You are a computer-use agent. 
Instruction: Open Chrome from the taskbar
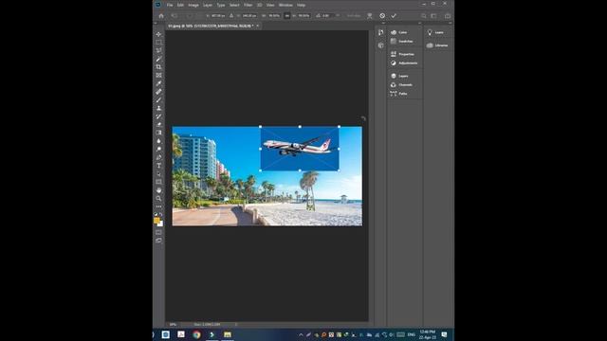[196, 334]
